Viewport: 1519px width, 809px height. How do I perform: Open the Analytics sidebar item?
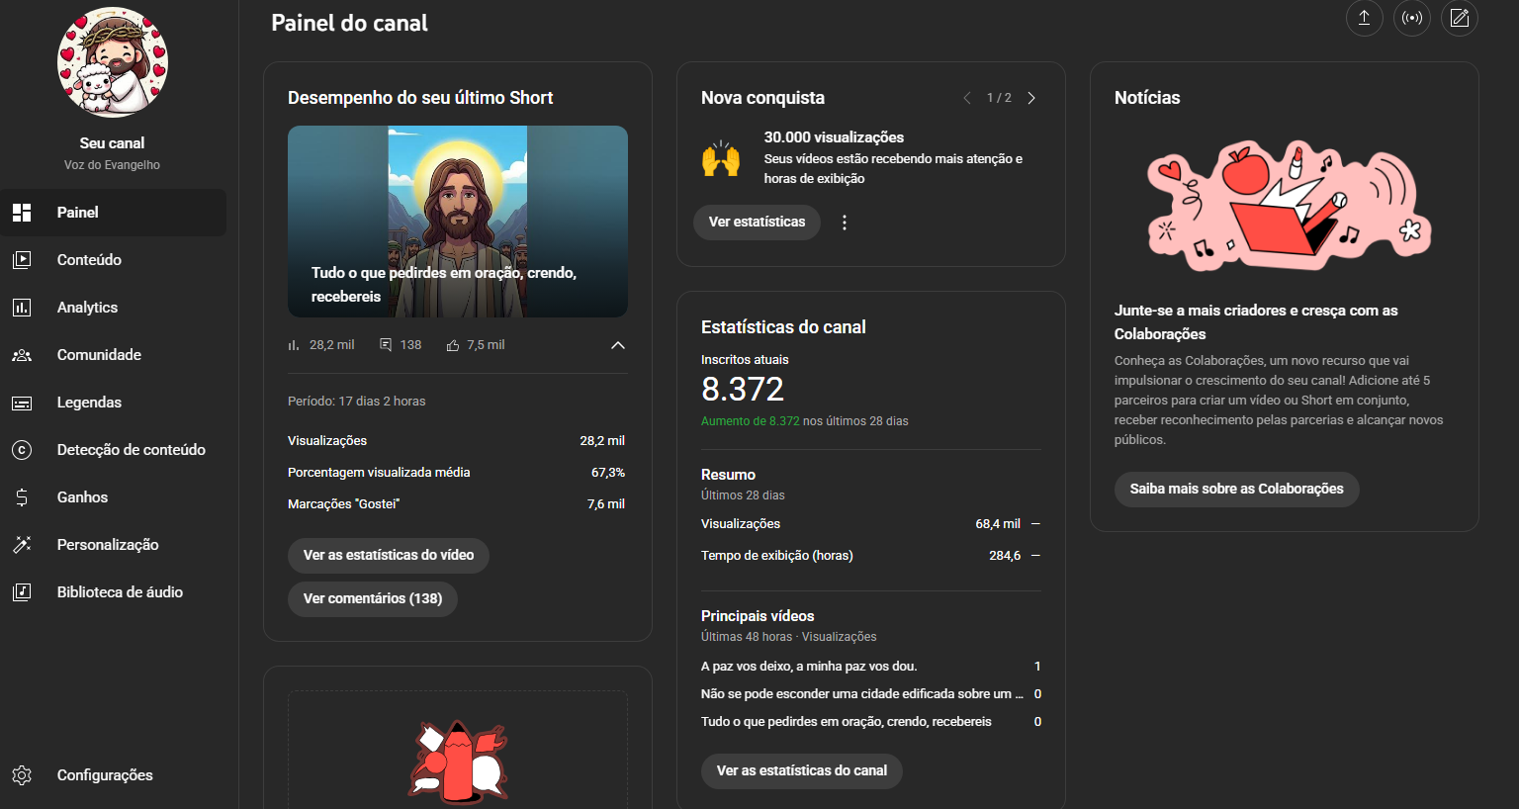pos(87,308)
